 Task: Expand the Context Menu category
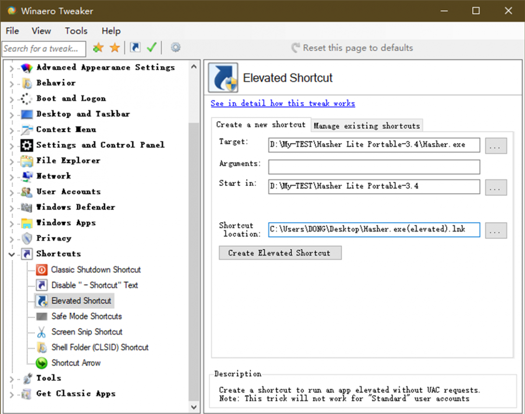click(11, 130)
